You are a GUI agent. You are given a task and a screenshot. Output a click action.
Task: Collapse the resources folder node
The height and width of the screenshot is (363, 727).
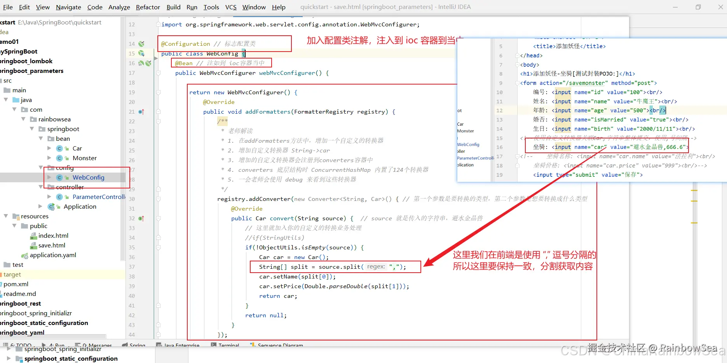[6, 216]
